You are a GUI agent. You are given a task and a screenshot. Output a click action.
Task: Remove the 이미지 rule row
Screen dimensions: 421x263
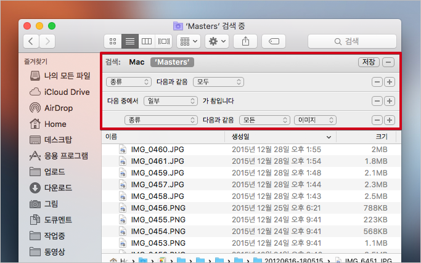pyautogui.click(x=377, y=120)
